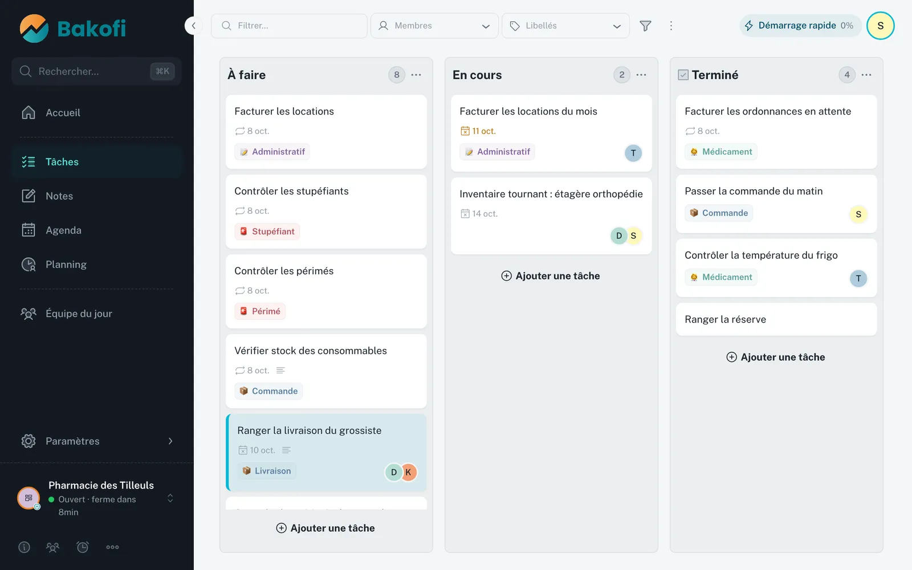The height and width of the screenshot is (570, 912).
Task: Open the Agenda page
Action: pyautogui.click(x=97, y=230)
